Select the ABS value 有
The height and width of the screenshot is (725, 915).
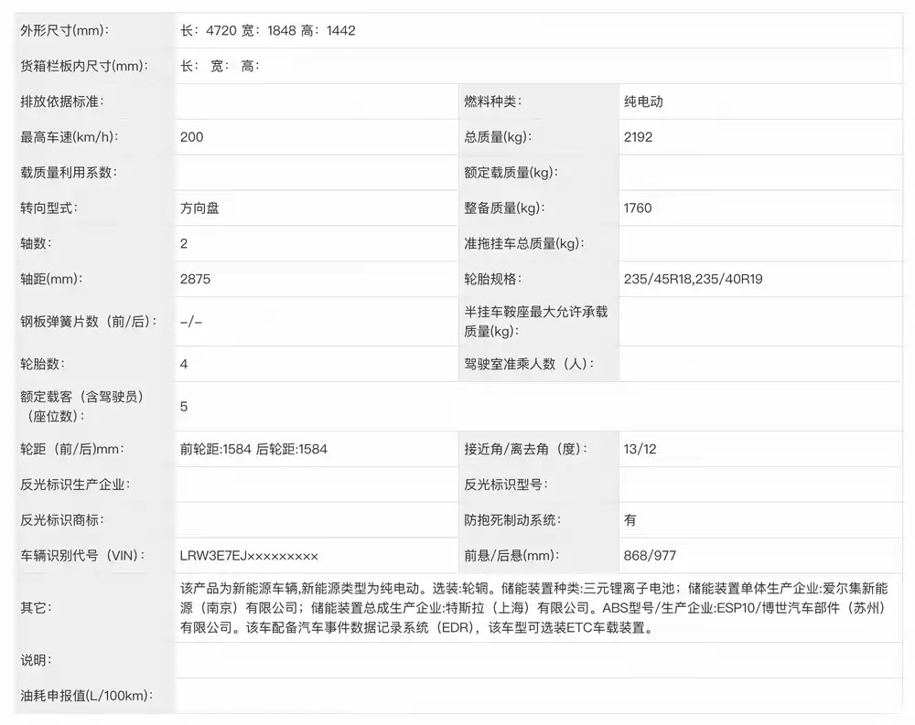pos(630,520)
